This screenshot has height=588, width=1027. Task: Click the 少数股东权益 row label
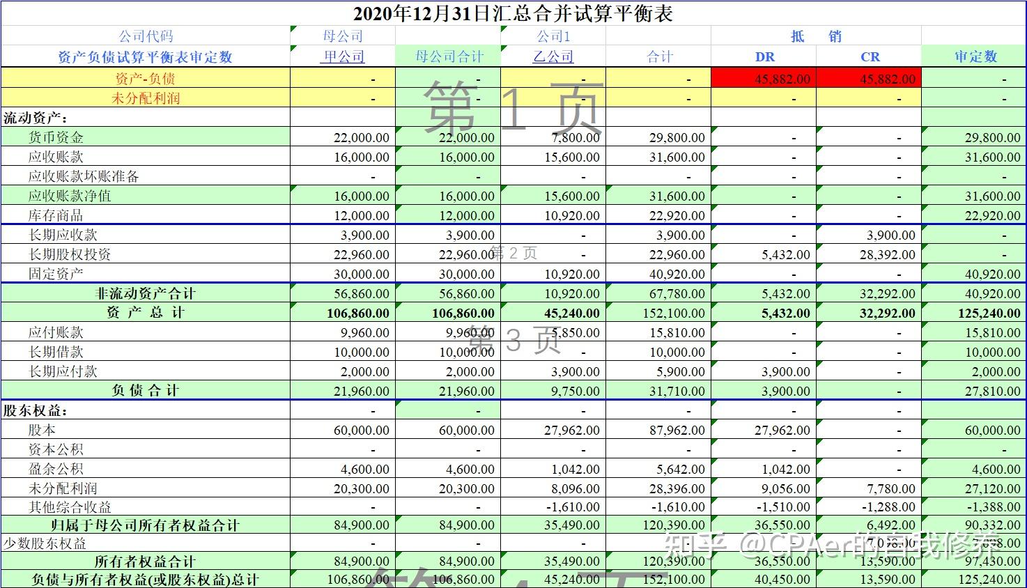45,543
